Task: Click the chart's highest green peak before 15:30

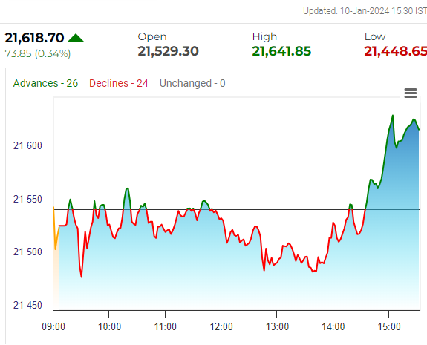Action: pos(393,116)
